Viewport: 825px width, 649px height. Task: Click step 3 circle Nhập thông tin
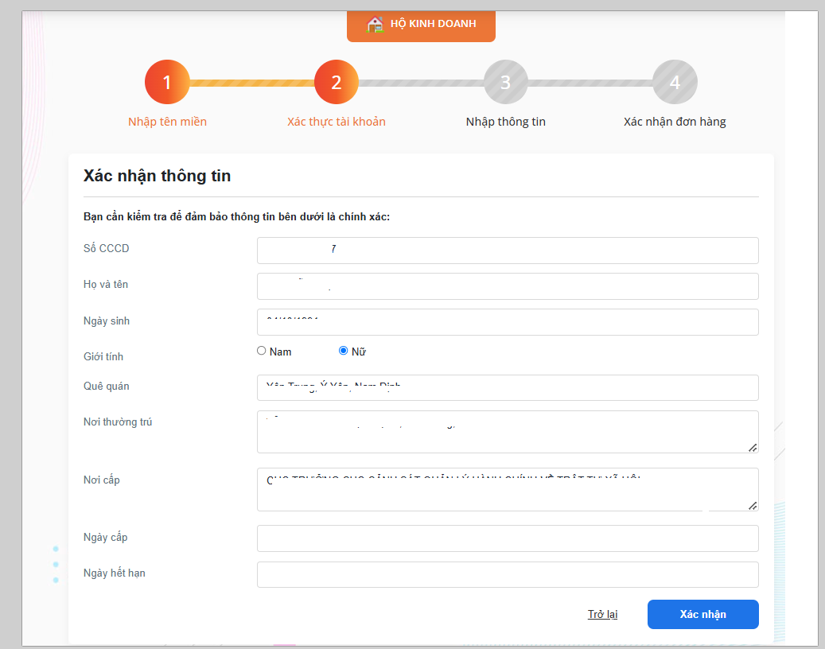[x=506, y=82]
